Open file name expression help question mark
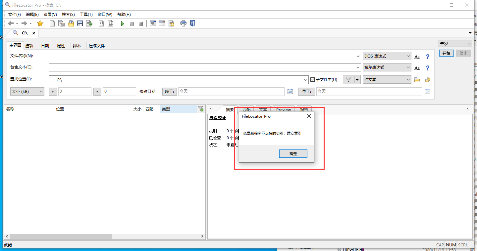 pos(428,57)
